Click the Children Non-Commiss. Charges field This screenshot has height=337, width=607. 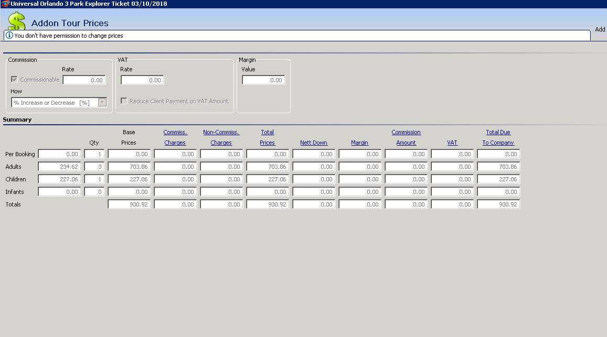pos(221,179)
